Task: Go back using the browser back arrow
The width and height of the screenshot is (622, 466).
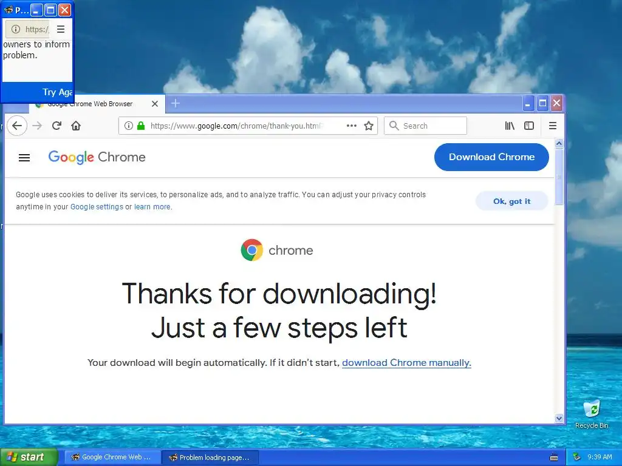Action: click(x=17, y=126)
